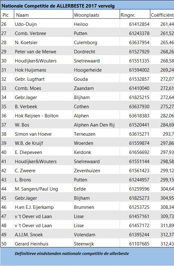Click the M. Sangers/Paul Ung cell
The height and width of the screenshot is (266, 174).
point(44,188)
